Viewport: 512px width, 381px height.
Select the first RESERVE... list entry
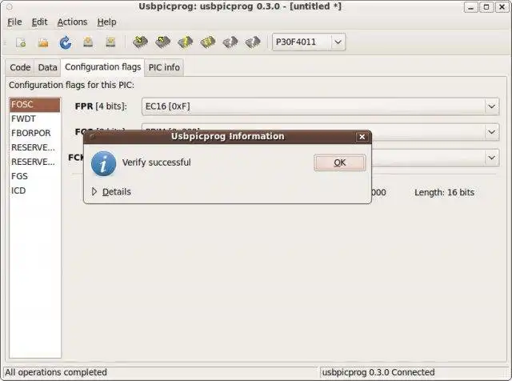point(35,147)
